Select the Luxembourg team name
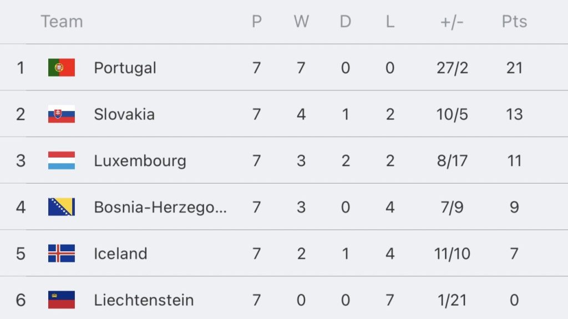 [x=140, y=160]
